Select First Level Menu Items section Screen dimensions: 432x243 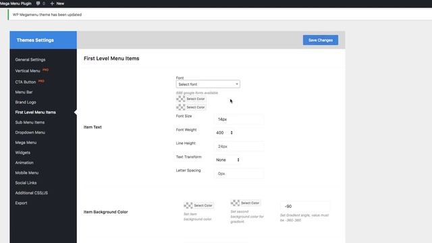tap(36, 113)
